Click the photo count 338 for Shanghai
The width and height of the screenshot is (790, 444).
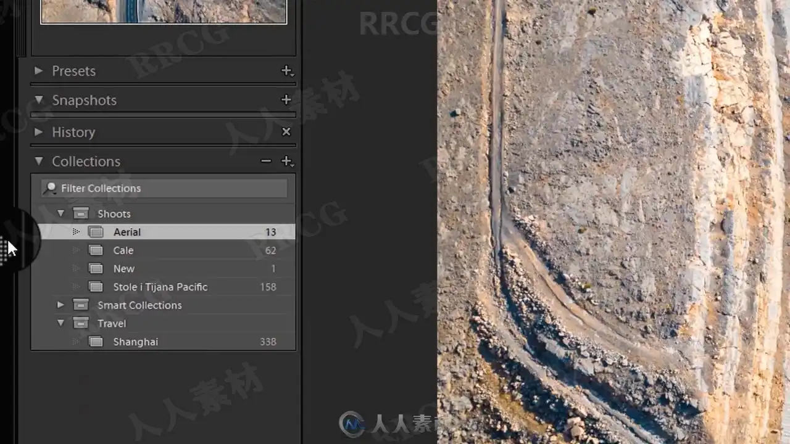tap(268, 342)
